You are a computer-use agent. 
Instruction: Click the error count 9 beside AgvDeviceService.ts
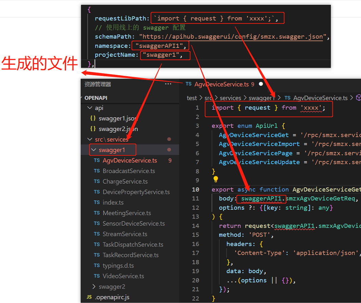coord(170,160)
